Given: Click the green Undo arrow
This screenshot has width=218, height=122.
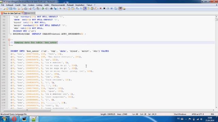Looking at the screenshot, I should coord(43,8).
